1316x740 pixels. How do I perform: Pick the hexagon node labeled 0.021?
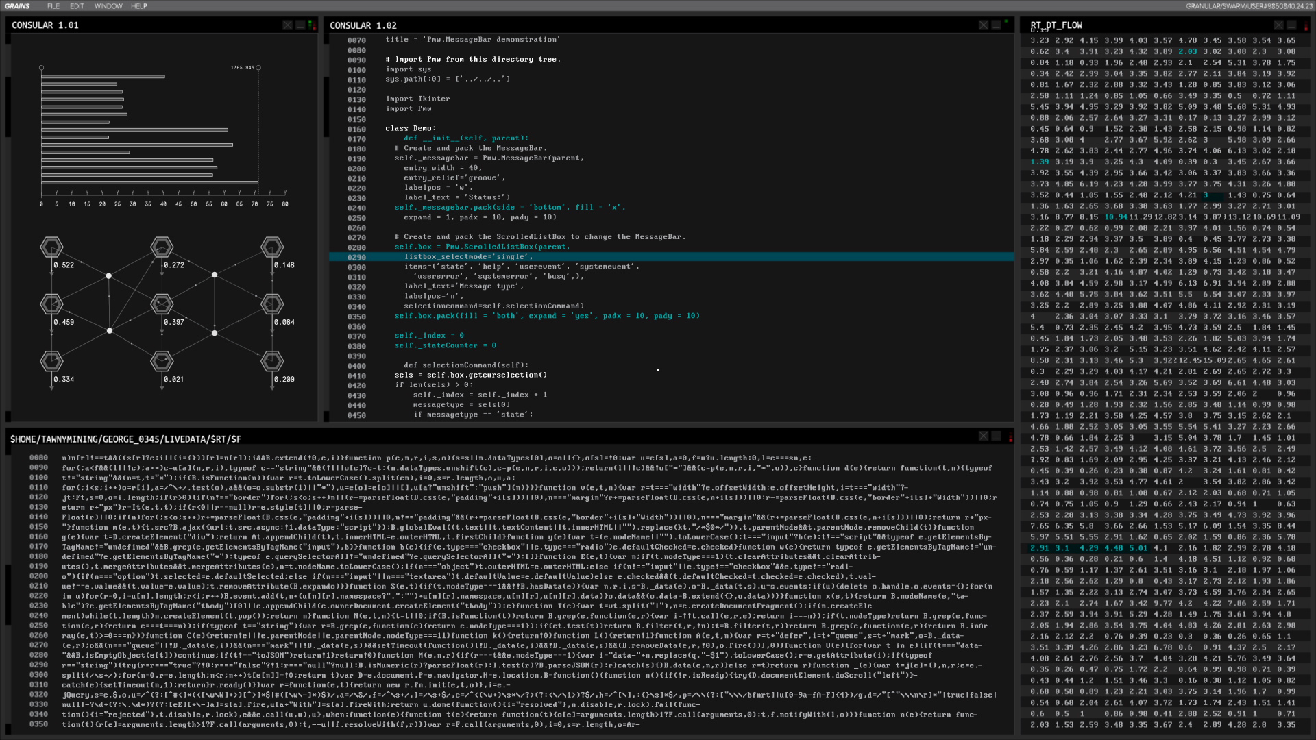pyautogui.click(x=162, y=360)
